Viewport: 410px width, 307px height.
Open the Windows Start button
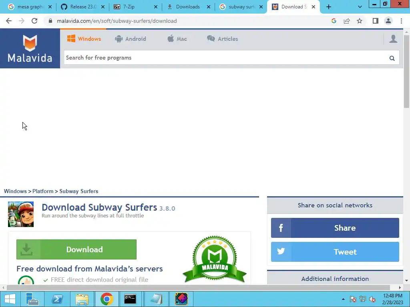[10, 299]
